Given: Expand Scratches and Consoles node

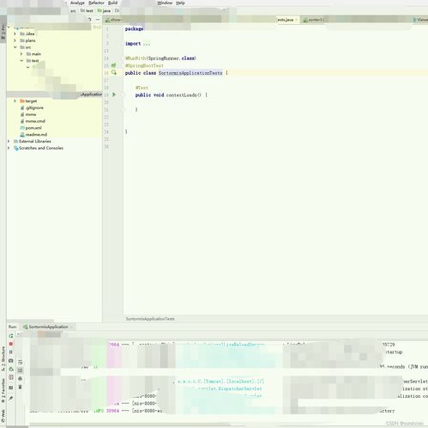Looking at the screenshot, I should point(9,148).
